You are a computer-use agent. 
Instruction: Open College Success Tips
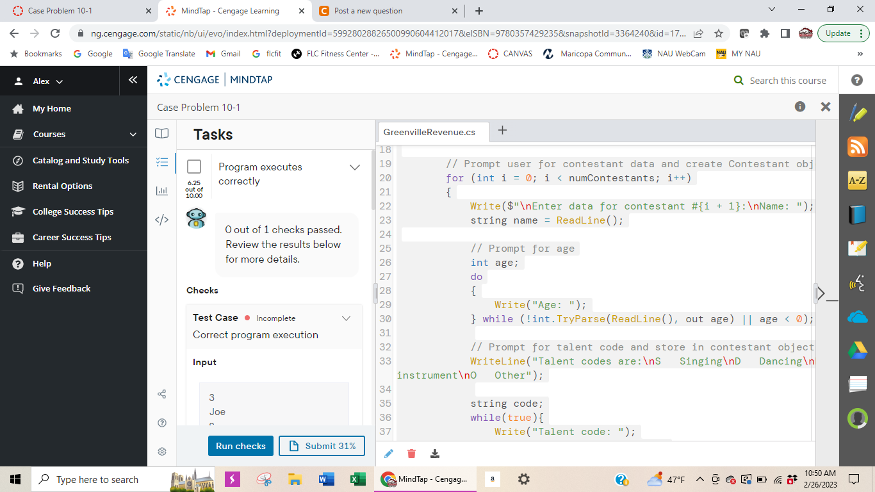click(x=73, y=211)
